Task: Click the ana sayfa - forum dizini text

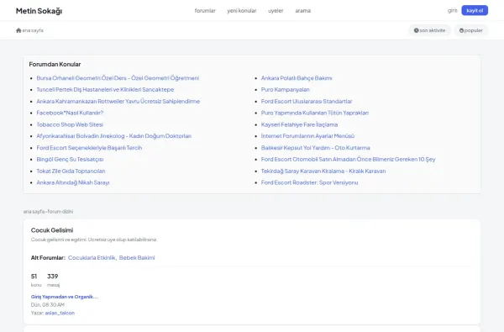Action: point(48,211)
